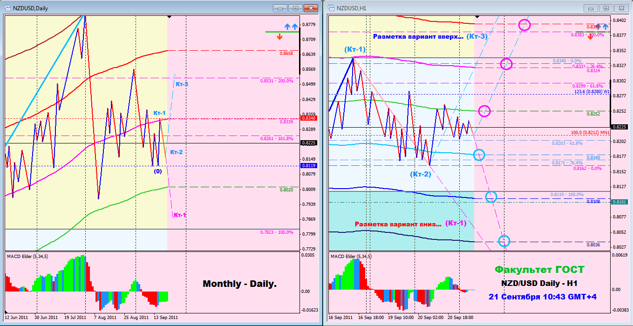The width and height of the screenshot is (633, 326).
Task: Click the '0.8658' red line label
Action: coord(286,54)
